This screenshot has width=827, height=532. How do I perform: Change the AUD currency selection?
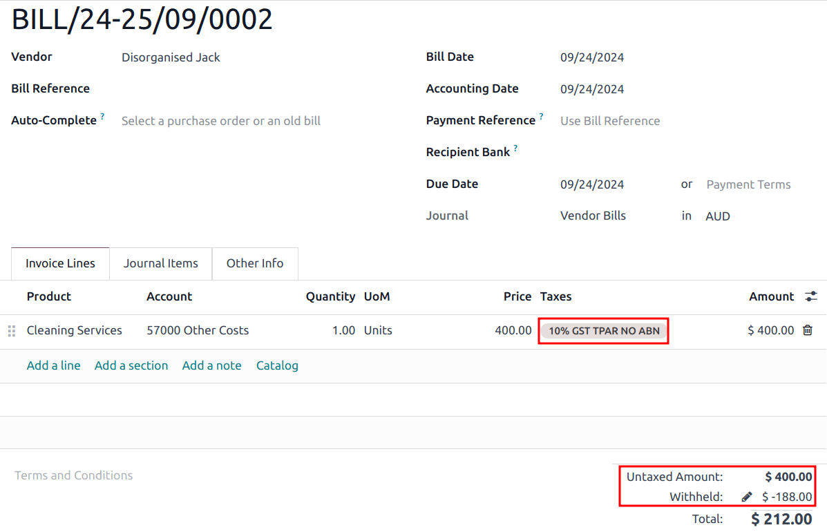(x=718, y=216)
